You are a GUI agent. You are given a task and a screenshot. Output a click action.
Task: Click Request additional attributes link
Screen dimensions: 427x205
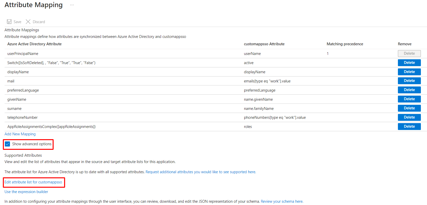point(201,172)
